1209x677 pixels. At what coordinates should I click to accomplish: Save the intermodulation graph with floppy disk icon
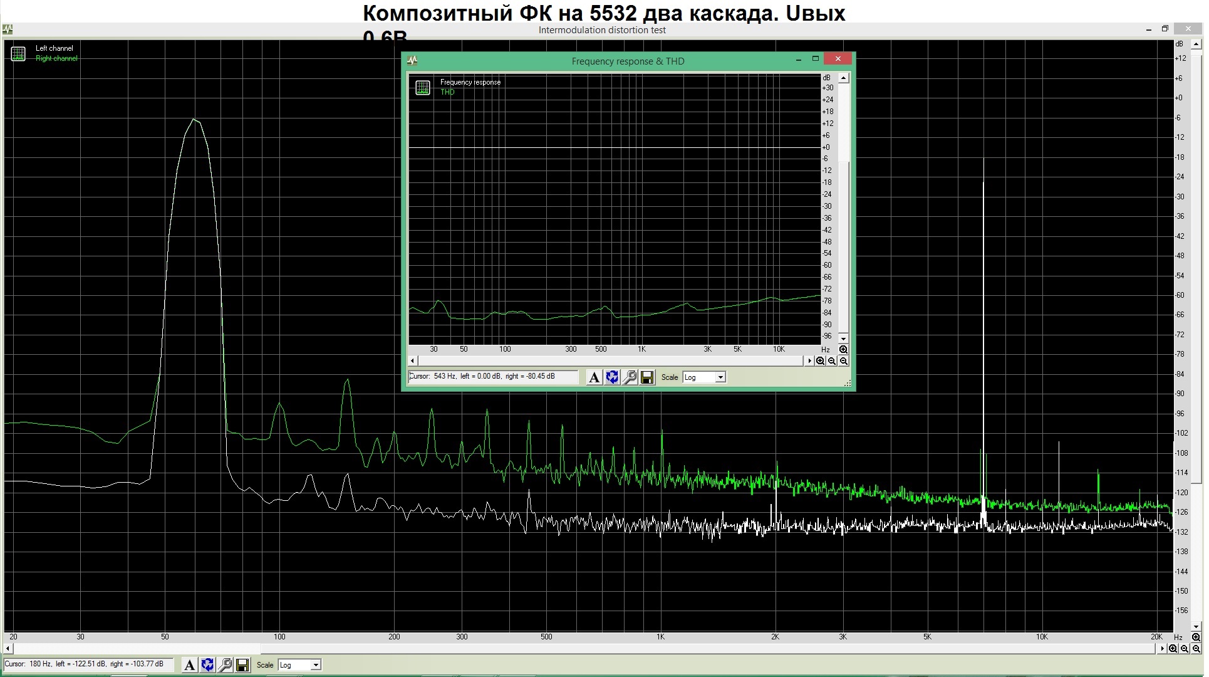click(242, 665)
